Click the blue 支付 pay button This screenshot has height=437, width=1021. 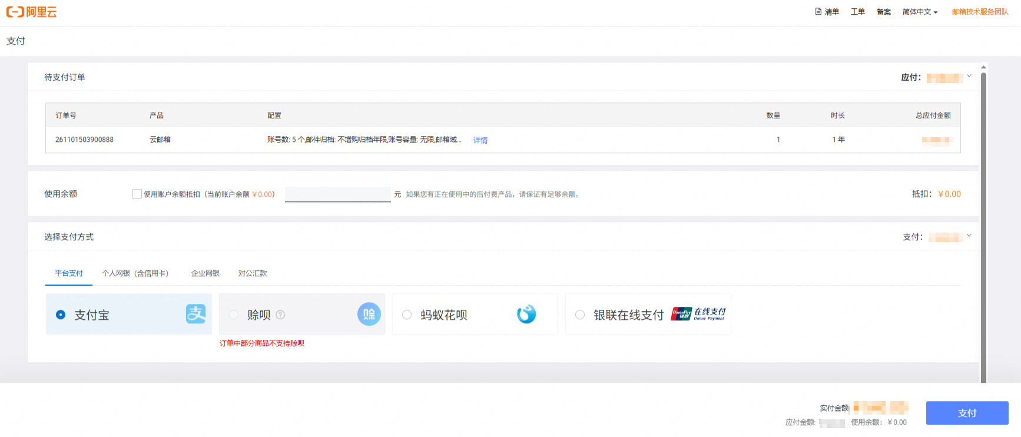tap(967, 413)
